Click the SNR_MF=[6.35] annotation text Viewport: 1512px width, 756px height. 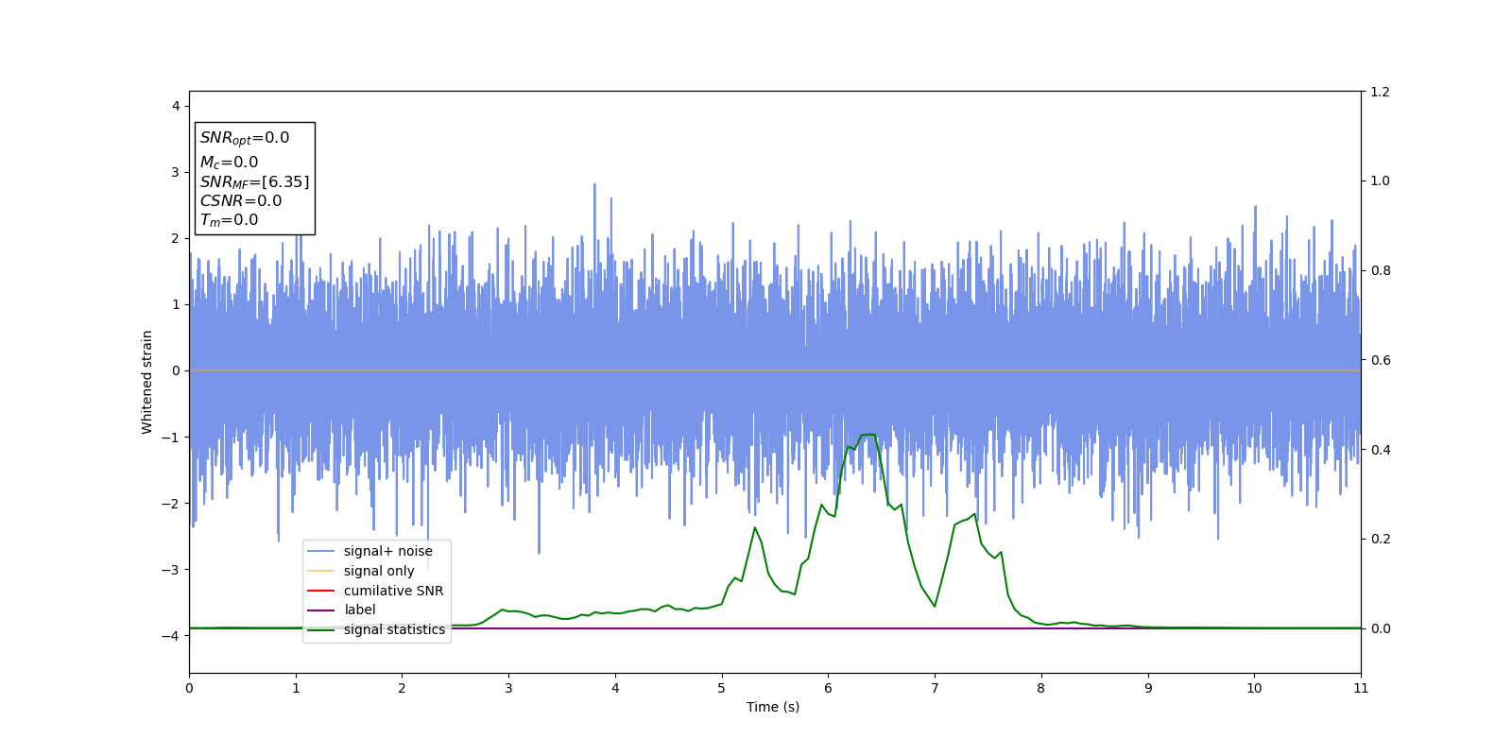(x=254, y=181)
